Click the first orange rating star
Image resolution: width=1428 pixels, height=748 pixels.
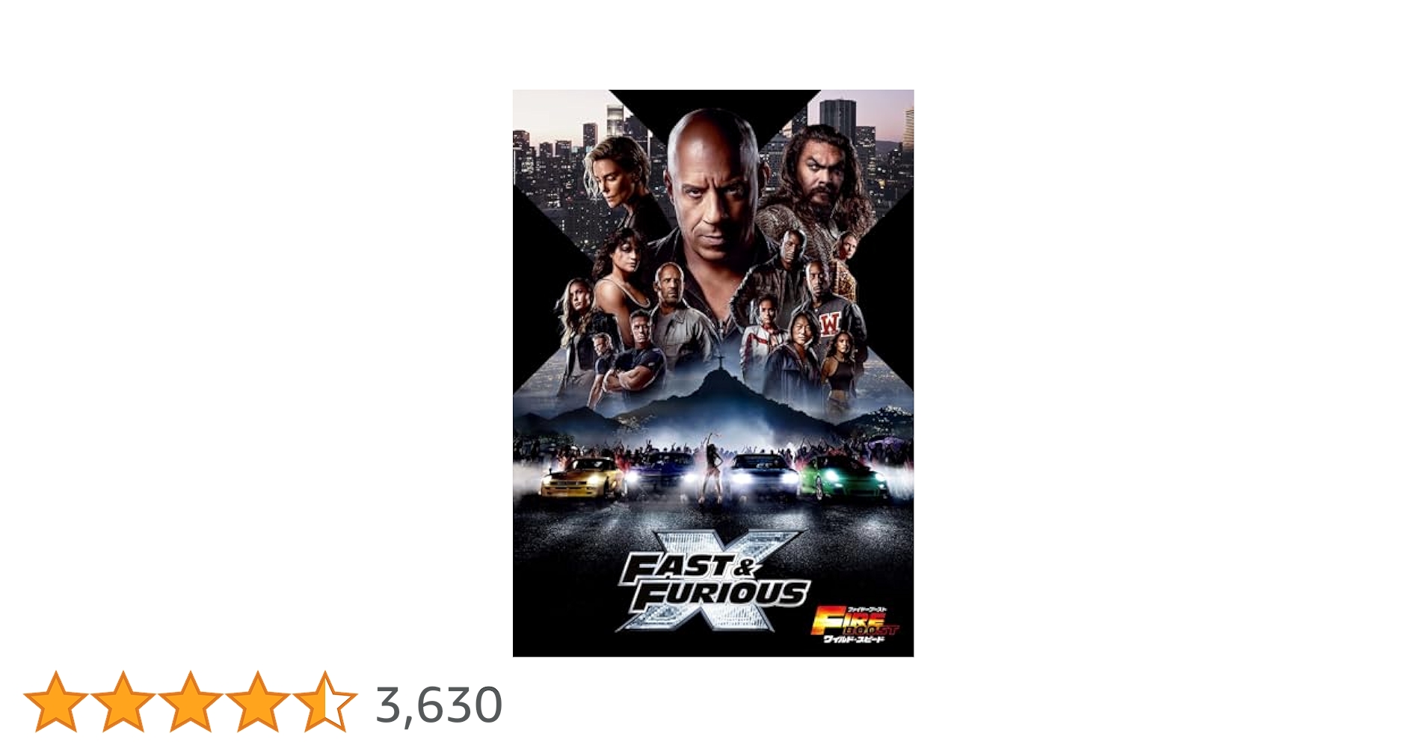pyautogui.click(x=56, y=702)
